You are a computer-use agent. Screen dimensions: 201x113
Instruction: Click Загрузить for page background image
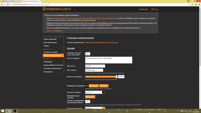[90, 97]
